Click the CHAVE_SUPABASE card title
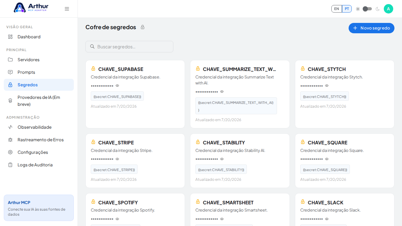 tap(121, 69)
